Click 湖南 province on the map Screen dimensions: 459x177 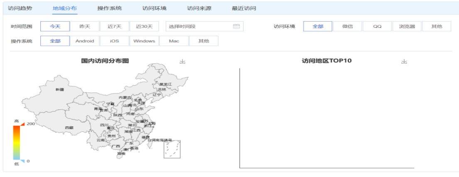click(128, 132)
